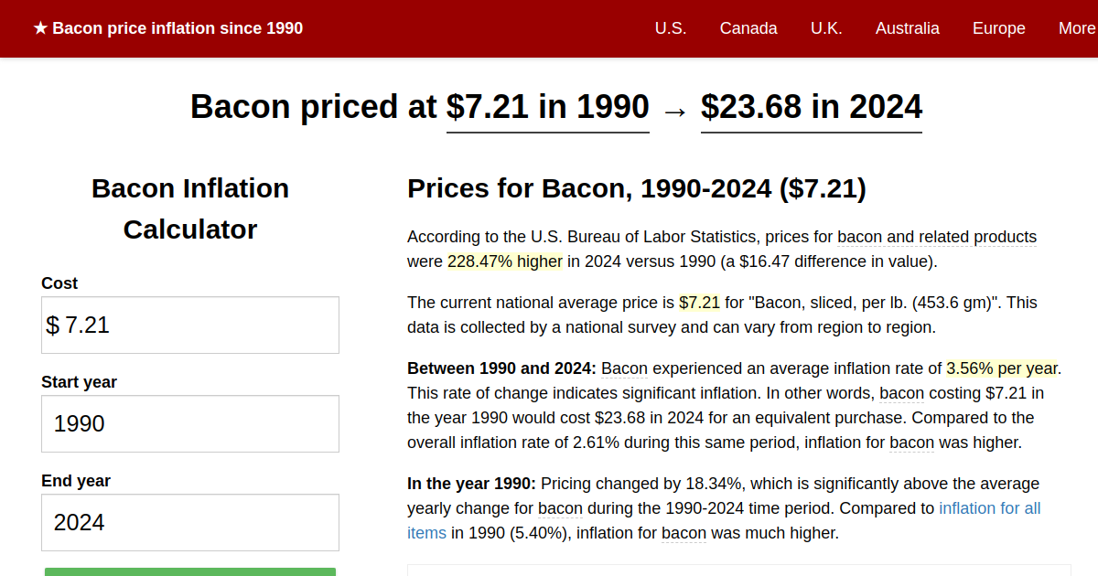Select the Canada navigation item
The width and height of the screenshot is (1098, 576).
pyautogui.click(x=748, y=28)
